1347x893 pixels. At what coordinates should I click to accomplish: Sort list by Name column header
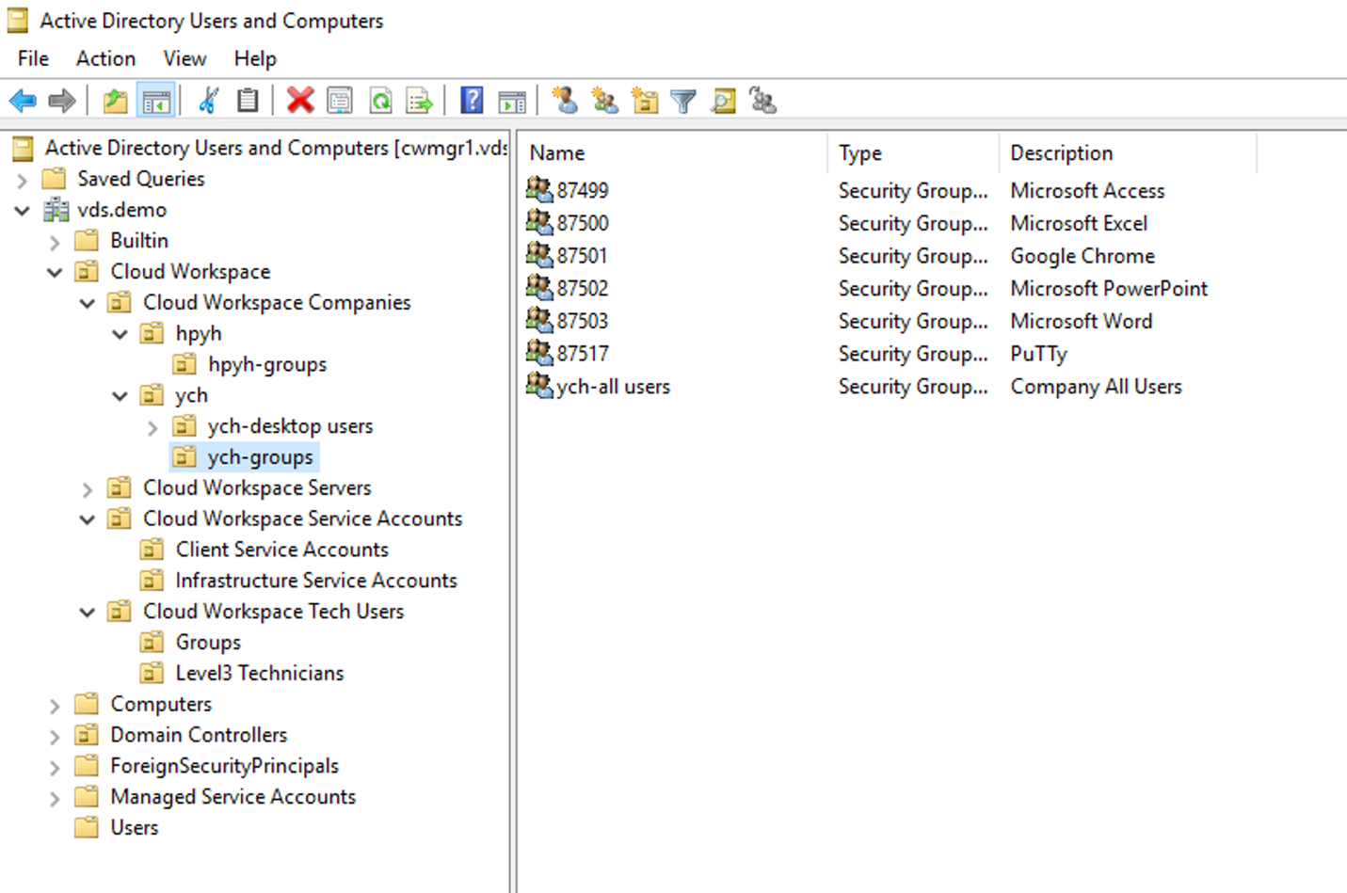pyautogui.click(x=557, y=153)
